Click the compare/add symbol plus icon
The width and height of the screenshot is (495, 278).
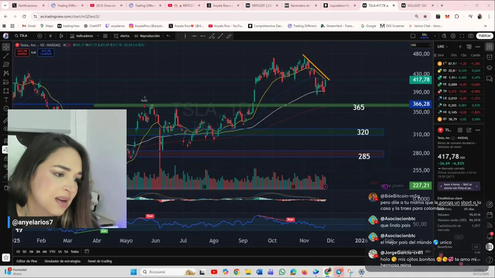(39, 36)
